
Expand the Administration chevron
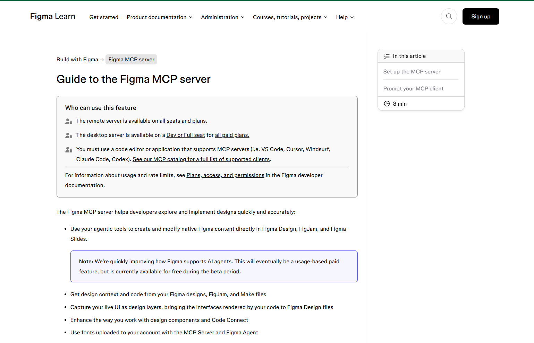tap(243, 17)
